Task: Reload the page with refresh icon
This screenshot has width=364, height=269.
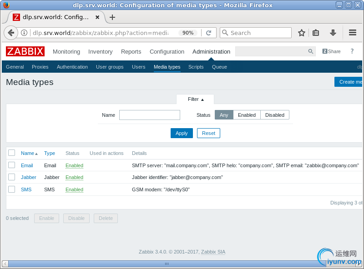Action: tap(208, 33)
